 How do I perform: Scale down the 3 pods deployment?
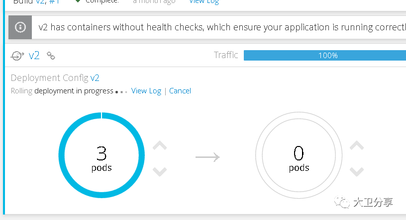160,172
